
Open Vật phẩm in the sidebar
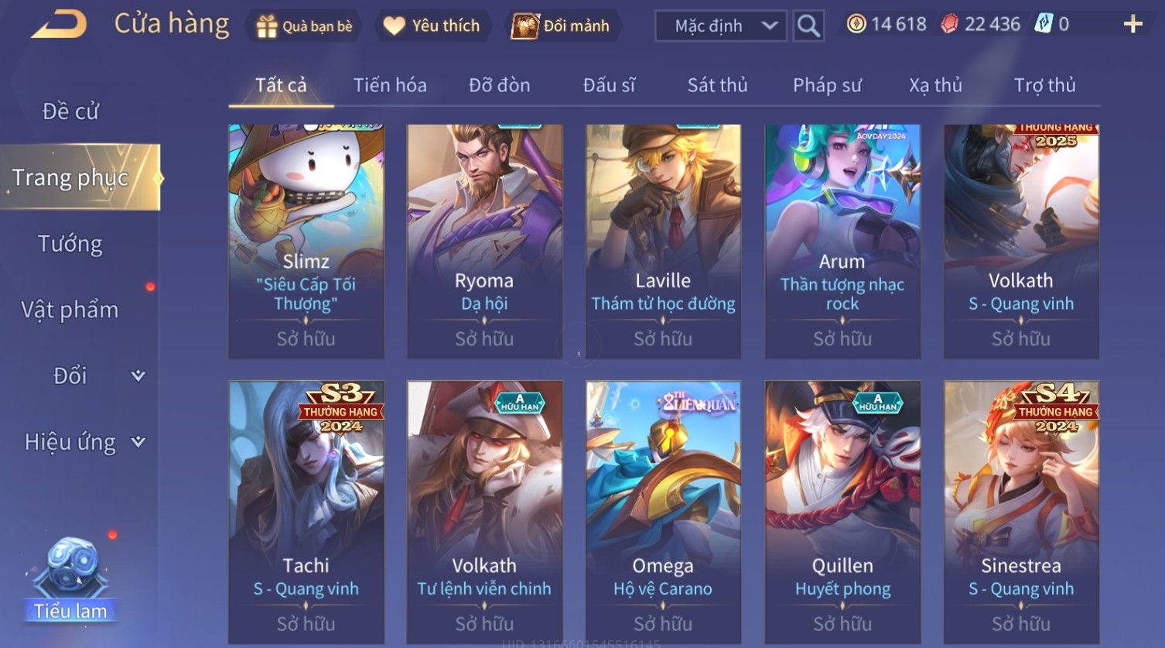70,310
